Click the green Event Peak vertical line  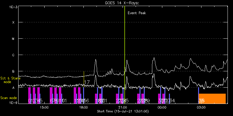coord(124,55)
